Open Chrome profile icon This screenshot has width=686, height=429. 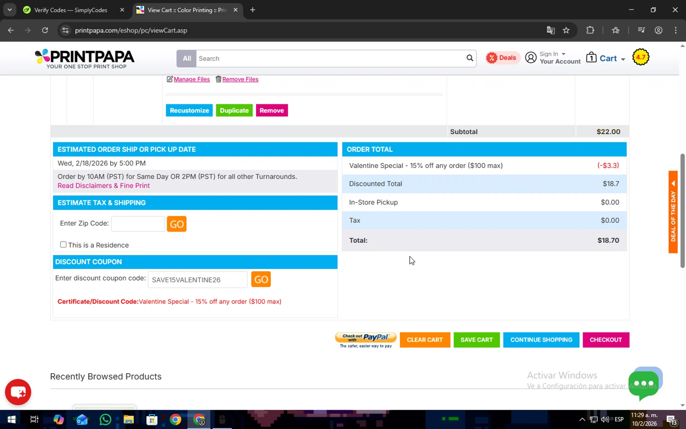point(659,30)
